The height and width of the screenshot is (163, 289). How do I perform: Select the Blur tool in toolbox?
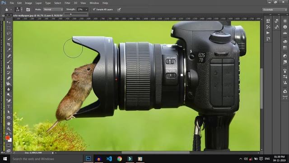(9, 89)
